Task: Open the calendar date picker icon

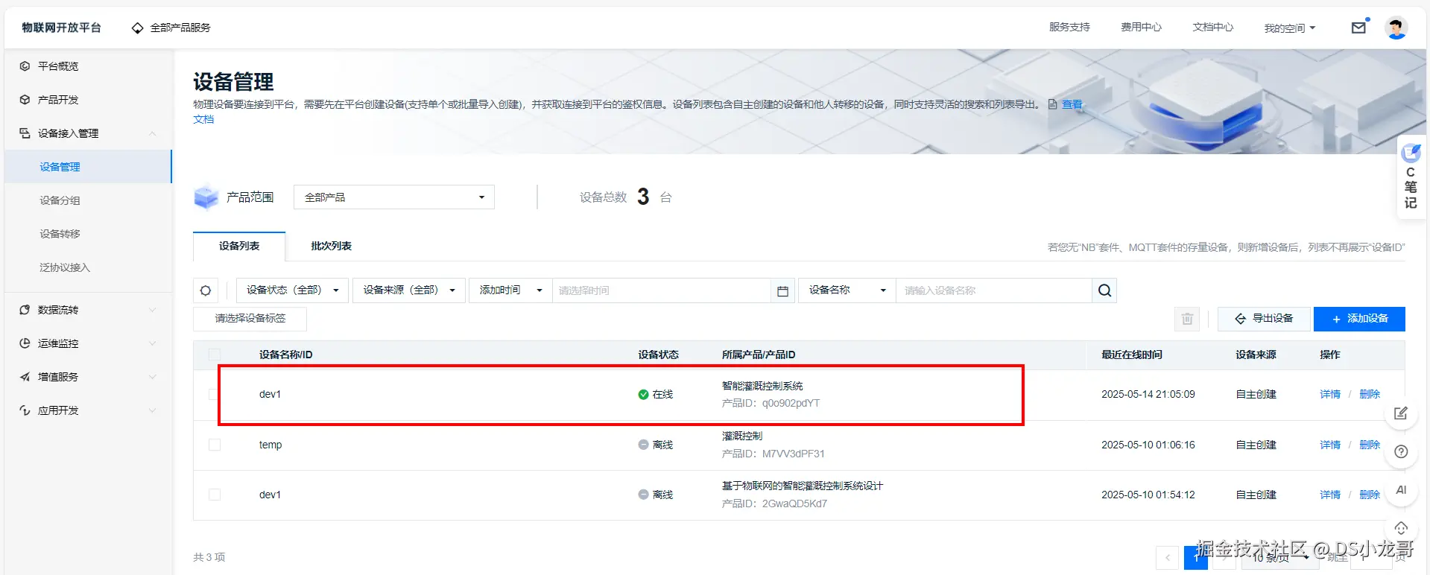Action: (782, 290)
